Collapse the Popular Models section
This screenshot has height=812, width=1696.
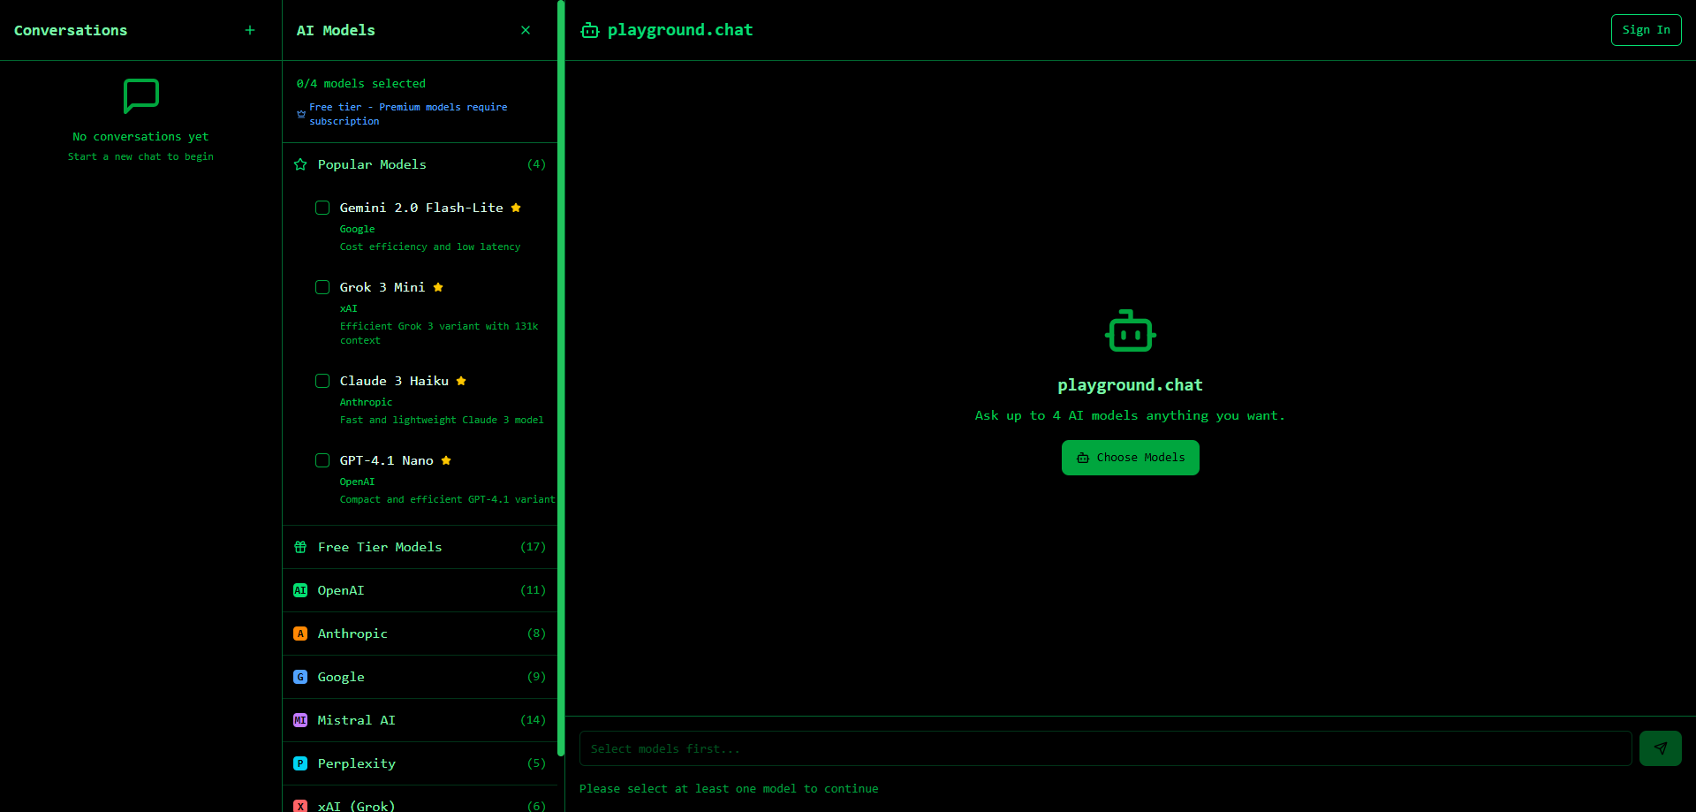click(x=419, y=164)
